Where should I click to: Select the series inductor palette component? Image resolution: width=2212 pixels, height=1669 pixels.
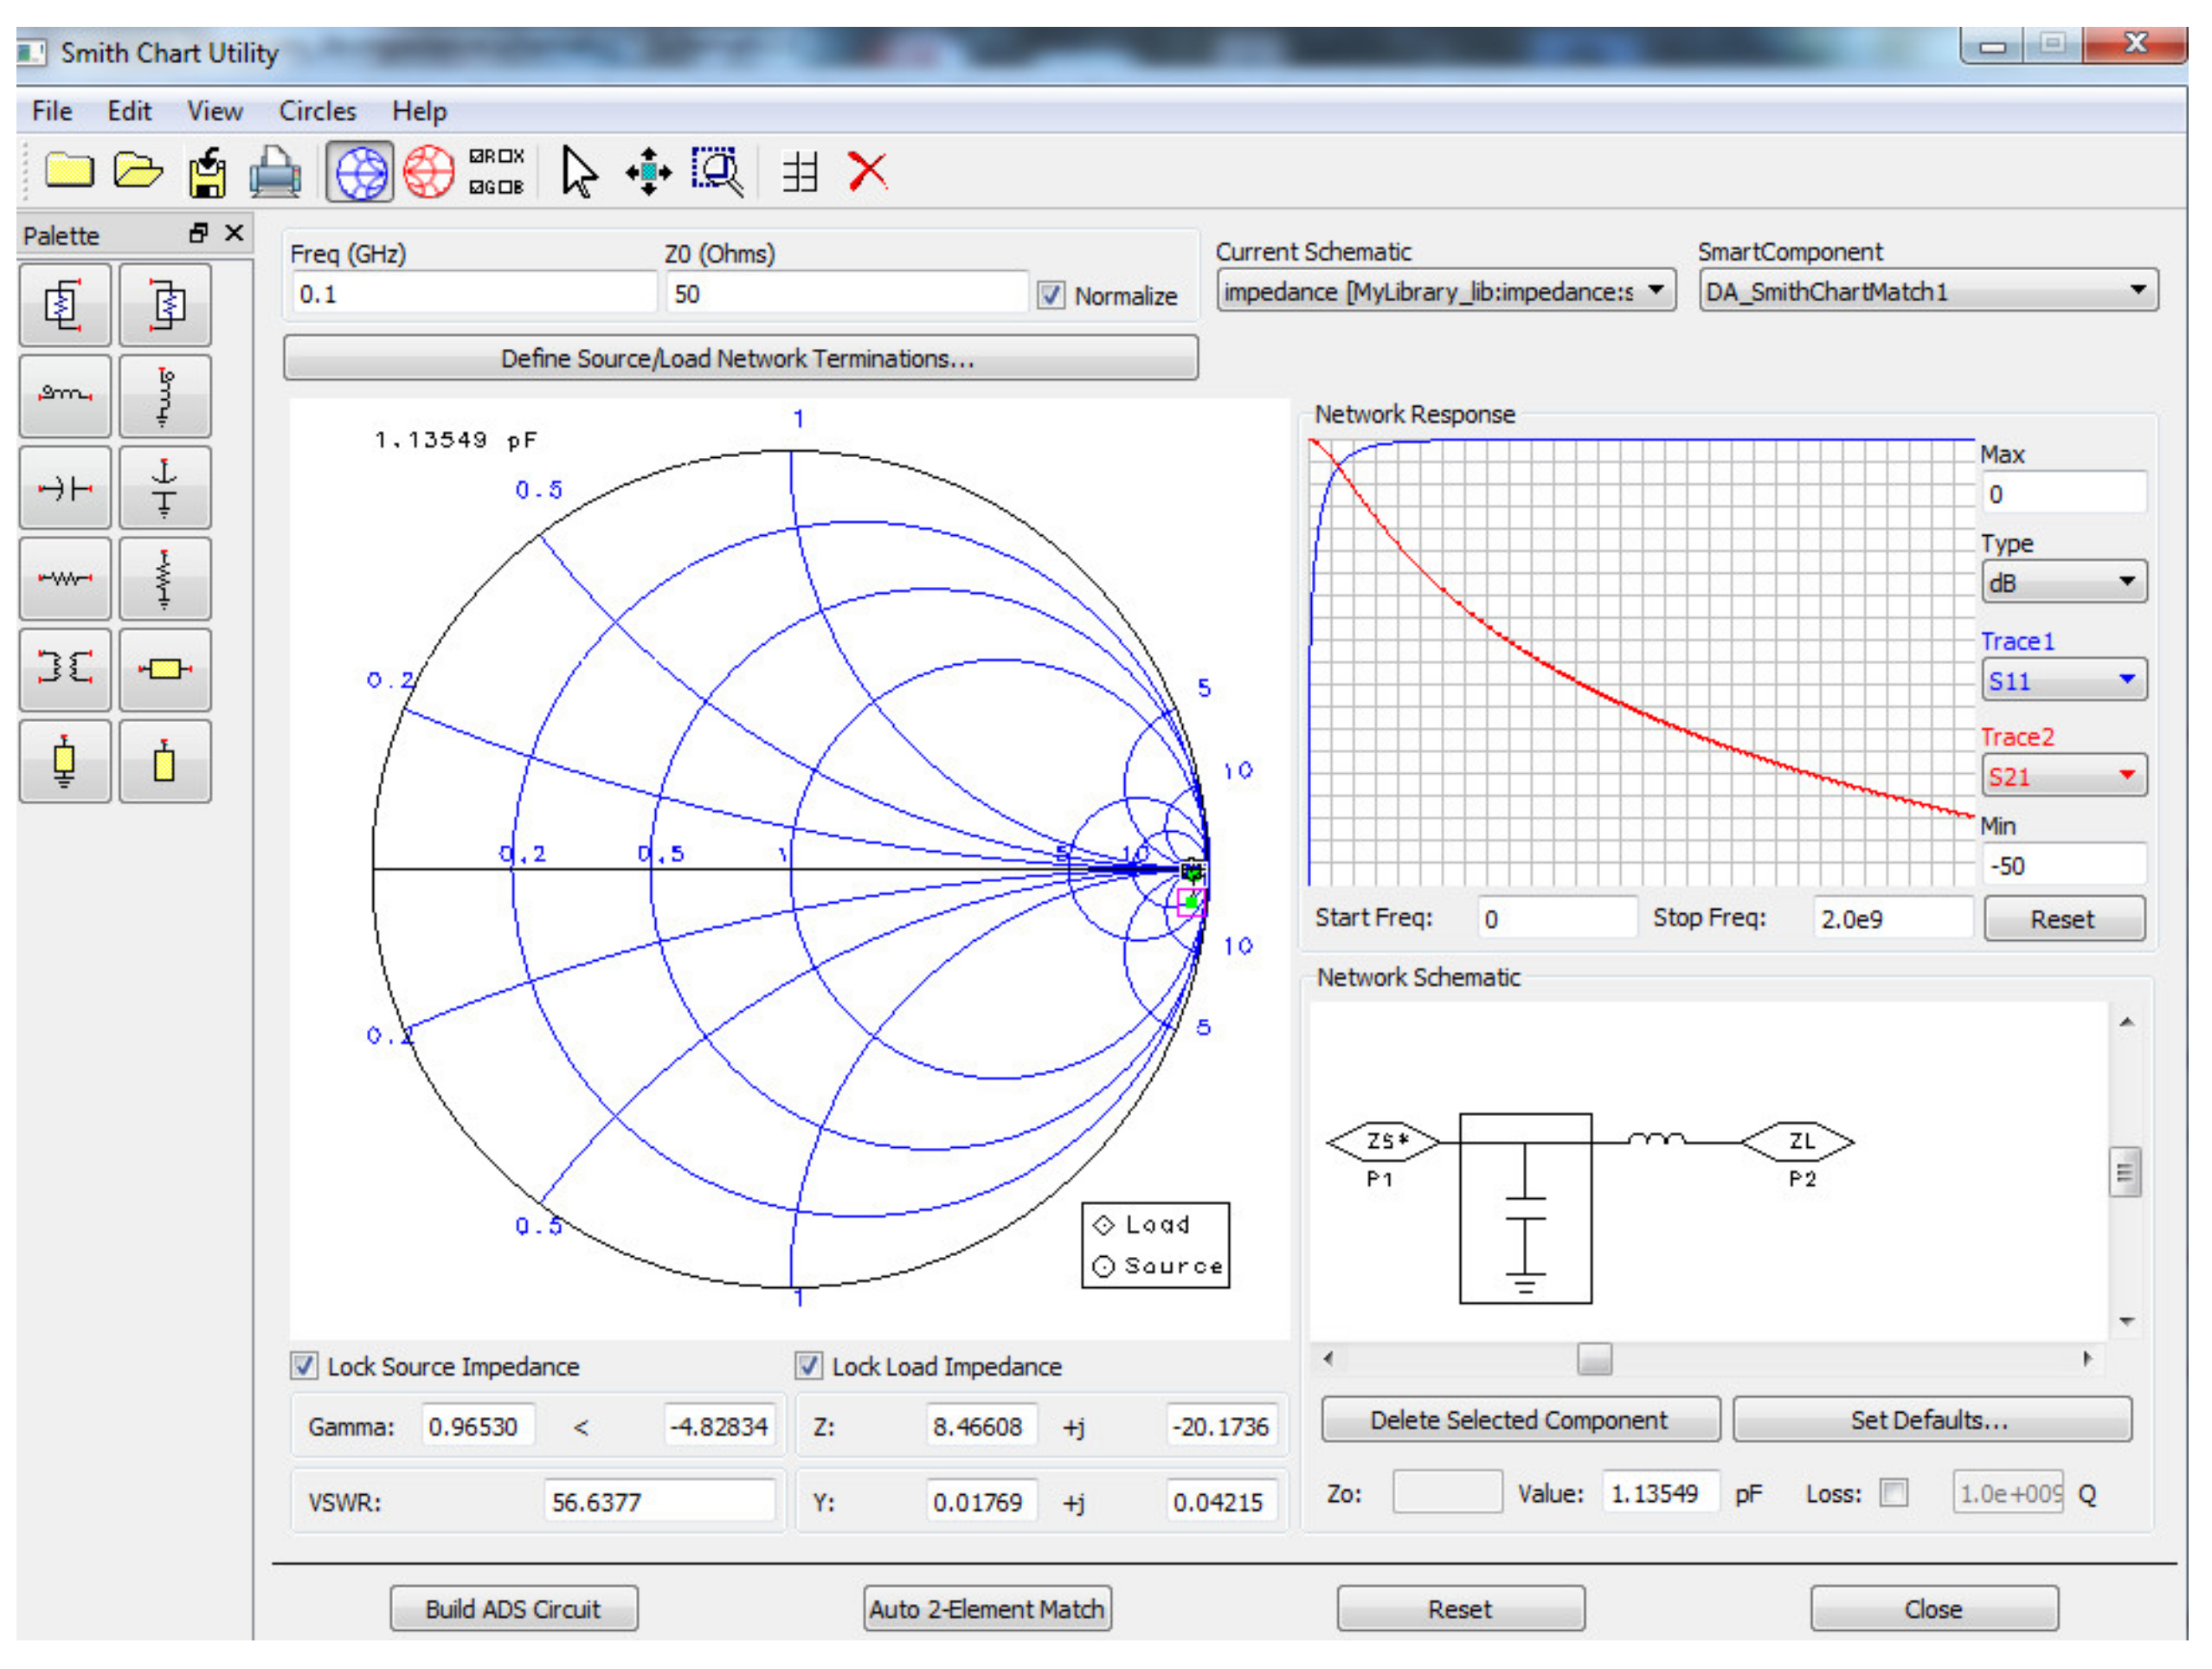pos(65,395)
